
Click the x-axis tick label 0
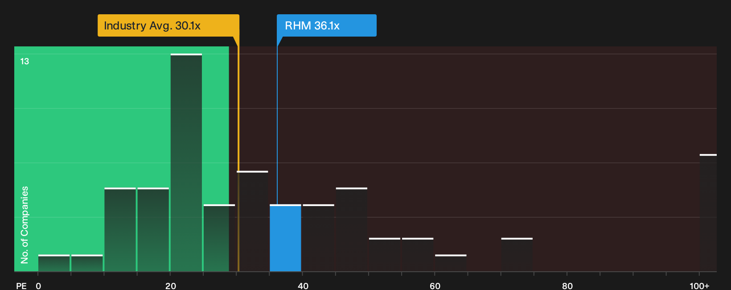pyautogui.click(x=38, y=286)
